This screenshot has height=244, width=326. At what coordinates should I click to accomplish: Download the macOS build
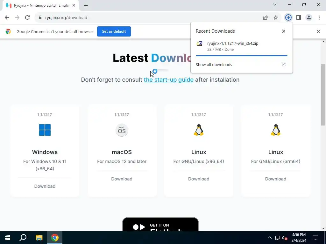(x=122, y=179)
